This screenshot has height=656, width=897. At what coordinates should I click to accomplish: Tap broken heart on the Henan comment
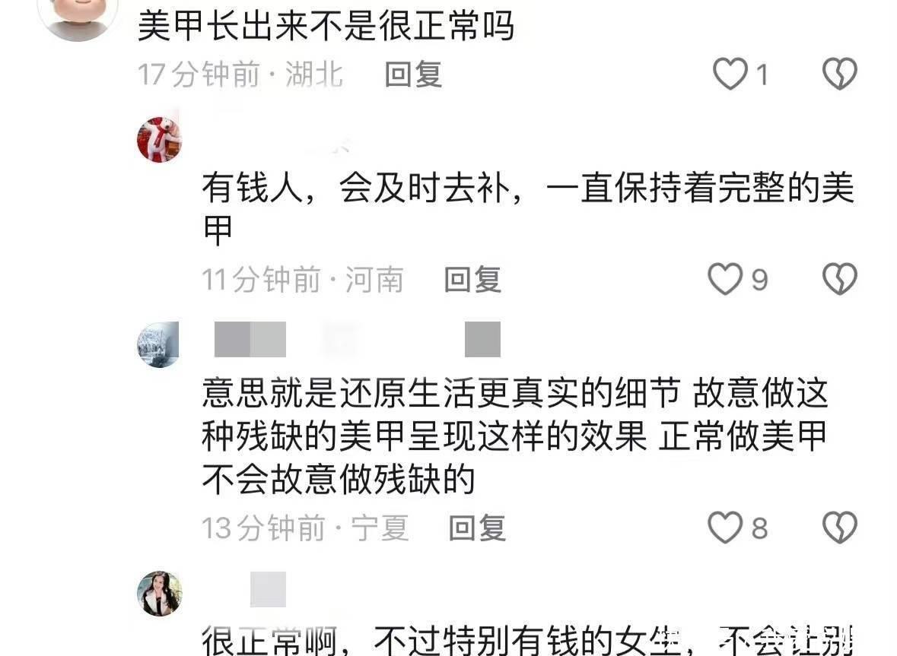click(x=839, y=279)
